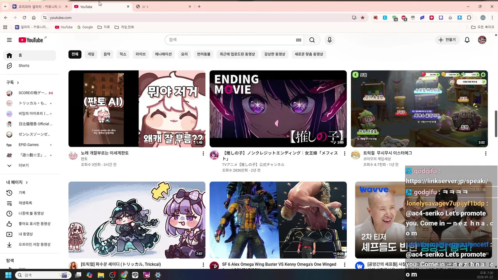Expand the 구독 subscriptions section
The height and width of the screenshot is (280, 498).
(13, 82)
